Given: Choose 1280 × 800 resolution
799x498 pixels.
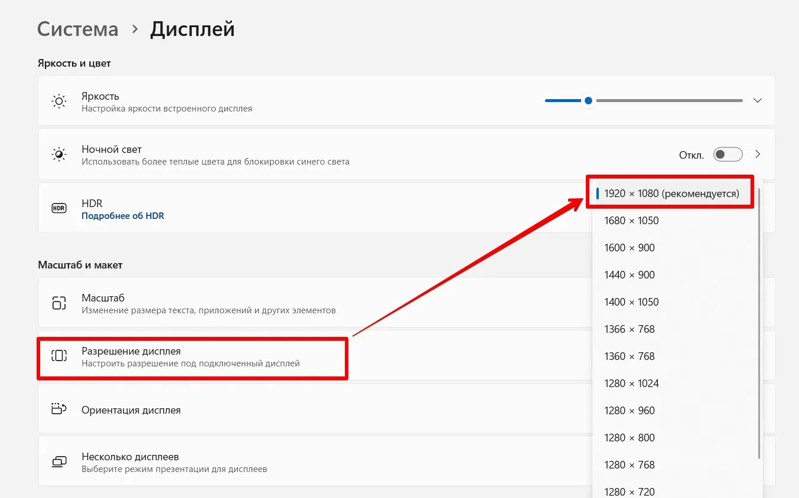Looking at the screenshot, I should point(630,438).
